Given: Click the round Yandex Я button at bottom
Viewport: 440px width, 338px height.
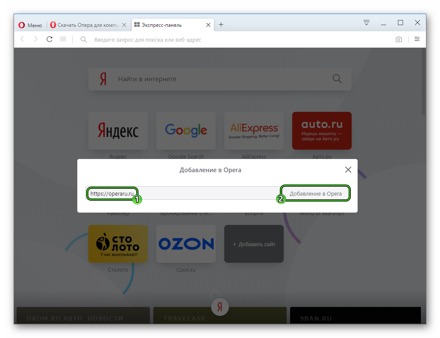Looking at the screenshot, I should pyautogui.click(x=220, y=307).
